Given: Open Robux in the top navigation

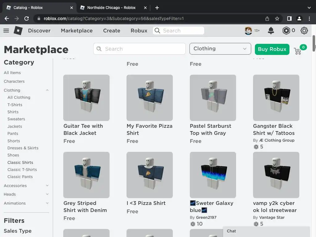Looking at the screenshot, I should coord(139,31).
